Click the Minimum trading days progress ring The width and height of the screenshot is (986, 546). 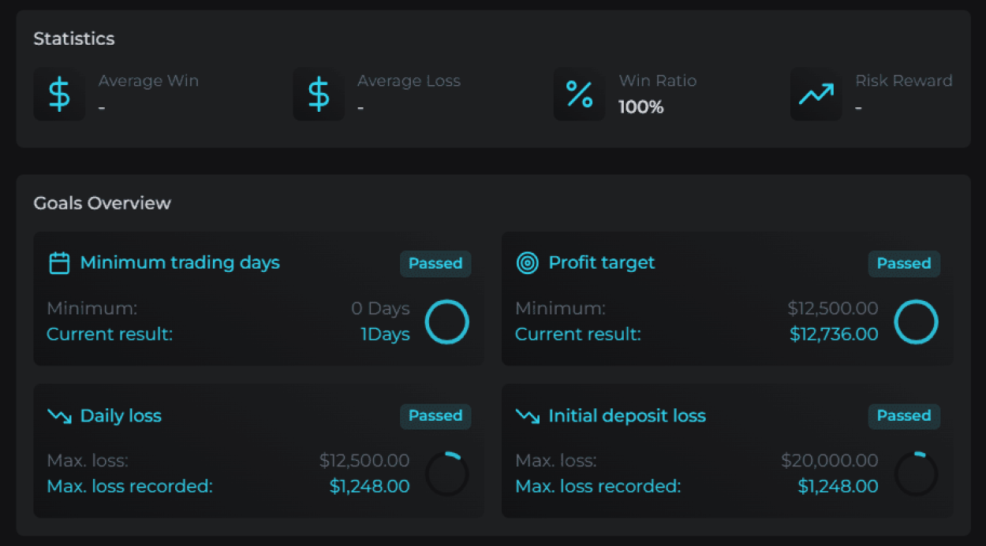(447, 322)
